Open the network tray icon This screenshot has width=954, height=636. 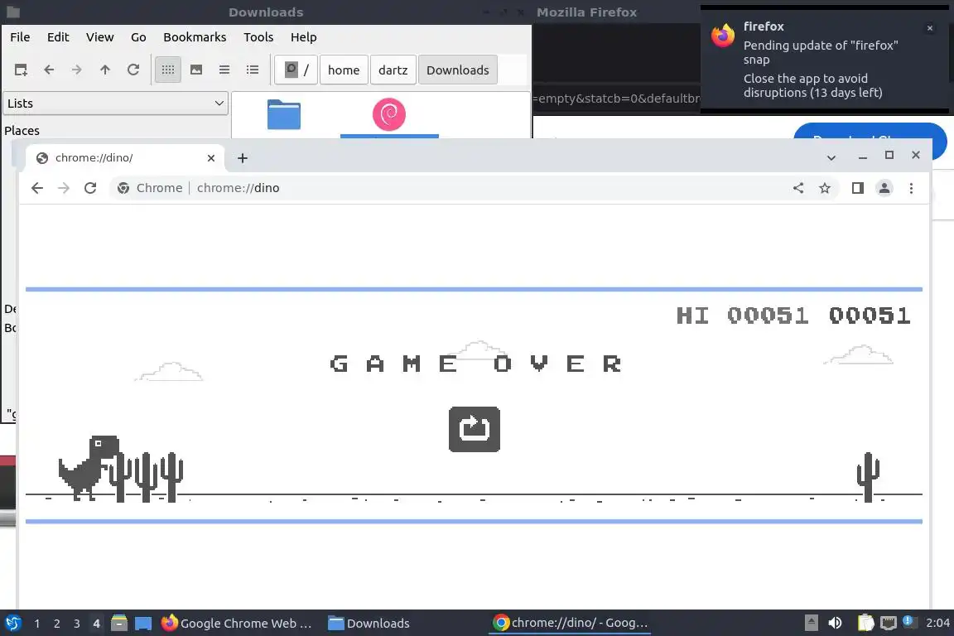coord(889,623)
